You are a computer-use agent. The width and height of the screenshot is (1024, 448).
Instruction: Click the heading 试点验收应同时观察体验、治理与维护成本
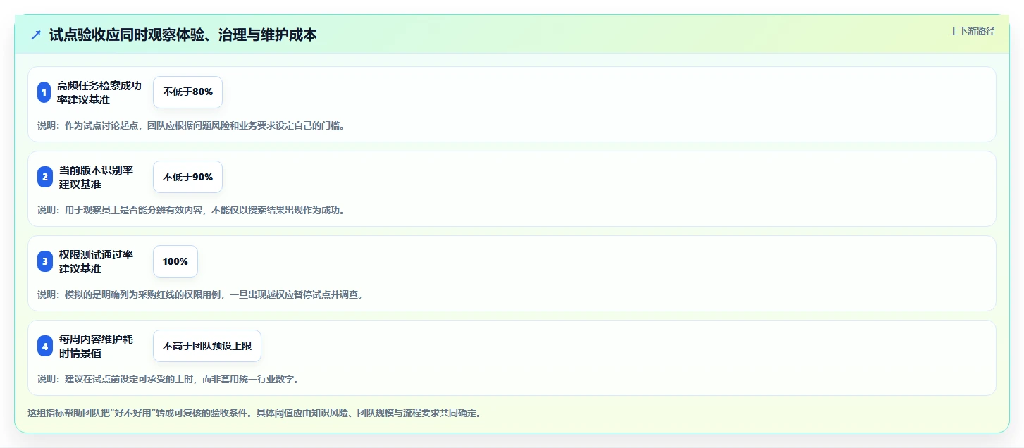183,35
